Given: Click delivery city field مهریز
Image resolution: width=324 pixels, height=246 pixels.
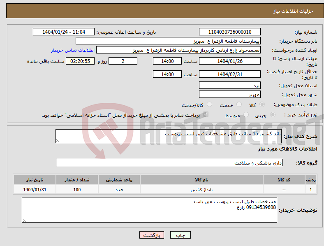Looking at the screenshot, I should (x=230, y=95).
